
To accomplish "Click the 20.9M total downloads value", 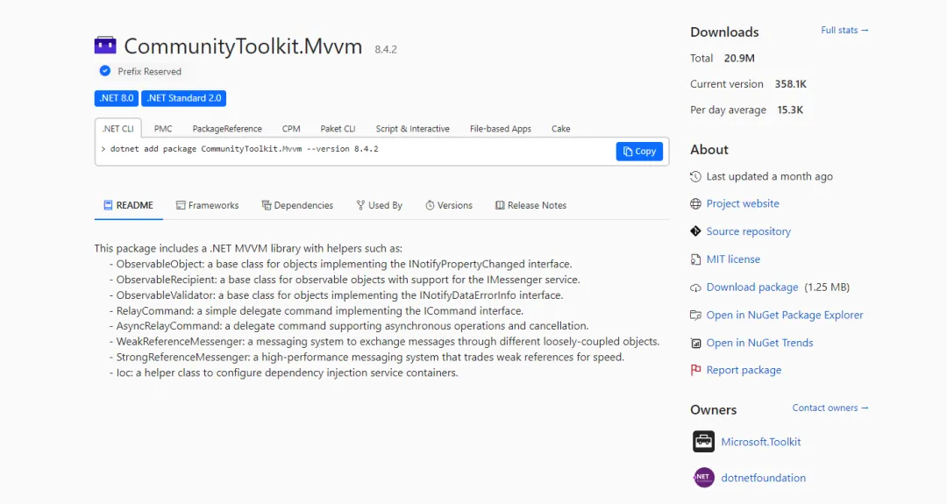I will click(739, 59).
